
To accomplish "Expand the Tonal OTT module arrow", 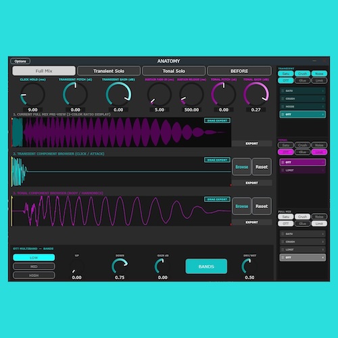I will [322, 162].
